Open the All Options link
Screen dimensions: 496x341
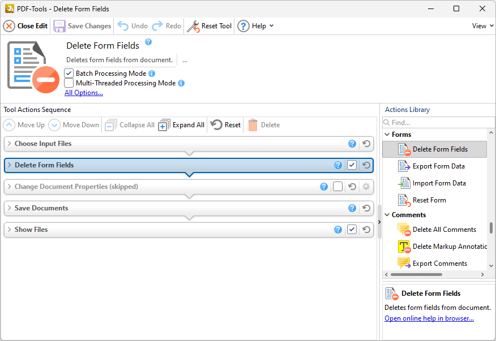coord(84,93)
